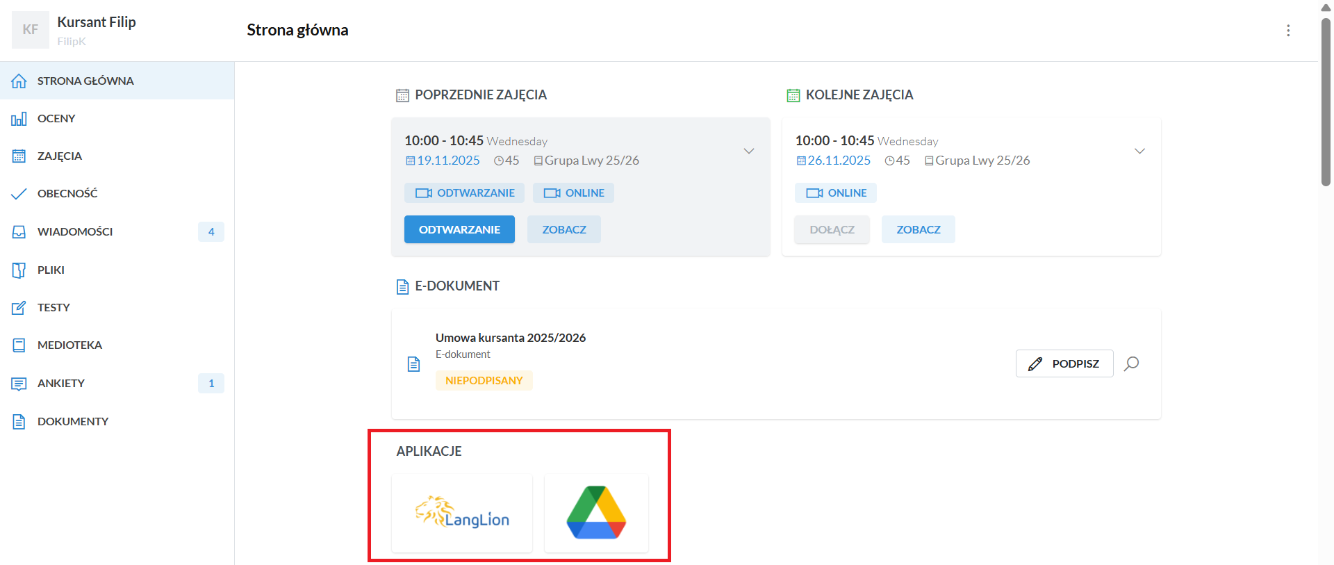Viewport: 1334px width, 565px height.
Task: Select OBECNOŚĆ in the sidebar menu
Action: tap(67, 194)
